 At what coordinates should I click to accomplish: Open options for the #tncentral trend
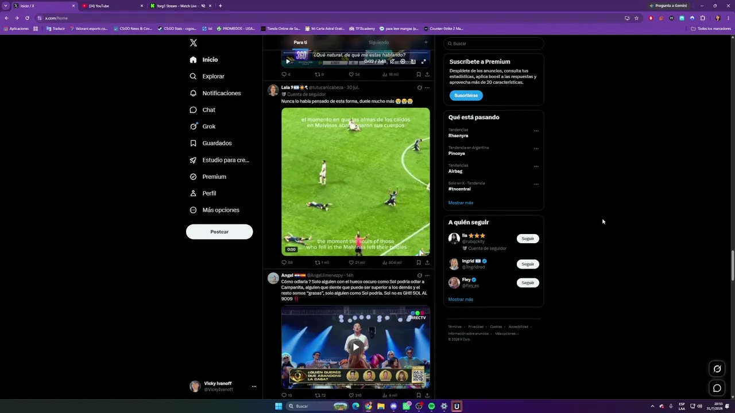536,184
